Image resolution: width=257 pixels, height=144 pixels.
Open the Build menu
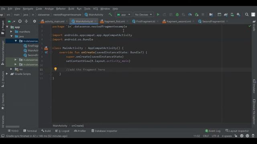[x=71, y=9]
